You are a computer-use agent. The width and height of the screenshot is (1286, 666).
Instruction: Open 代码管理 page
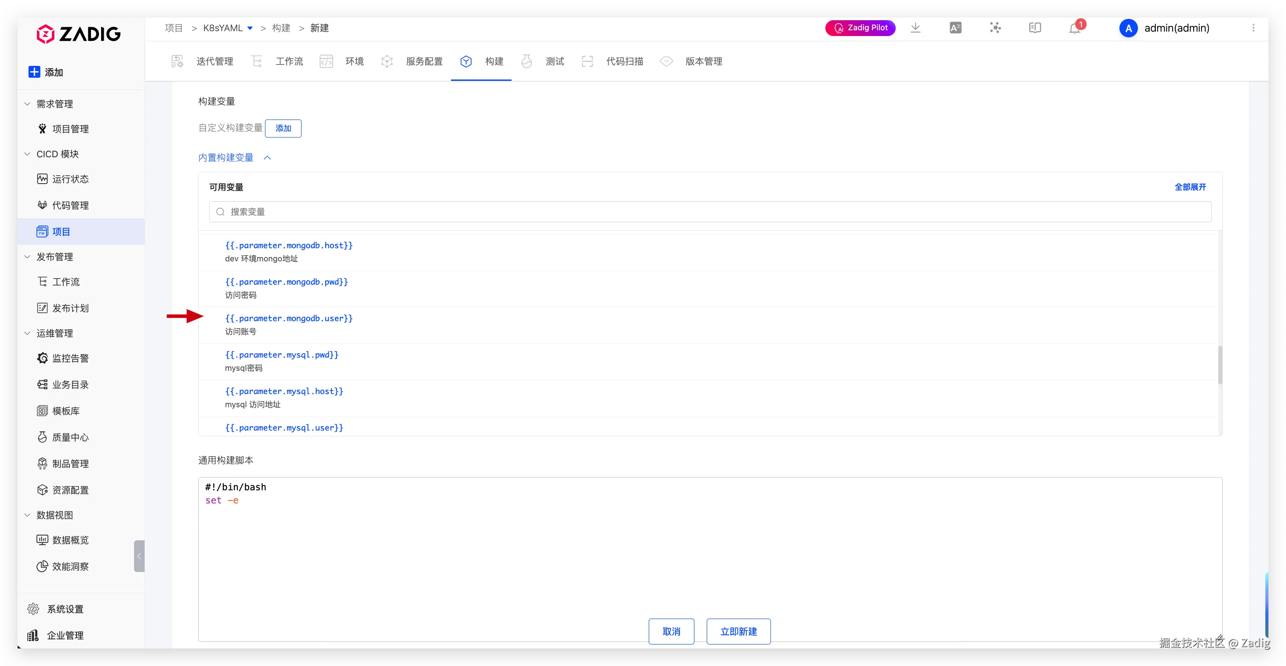pyautogui.click(x=70, y=205)
